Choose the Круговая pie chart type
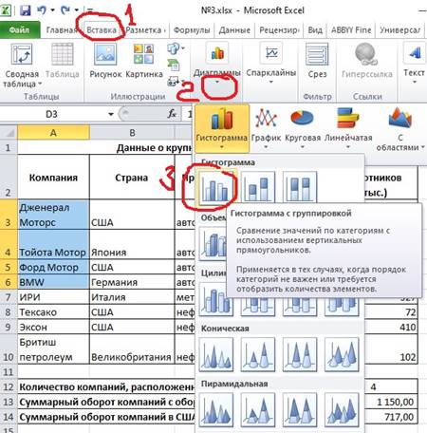Viewport: 427px width, 433px height. coord(303,129)
